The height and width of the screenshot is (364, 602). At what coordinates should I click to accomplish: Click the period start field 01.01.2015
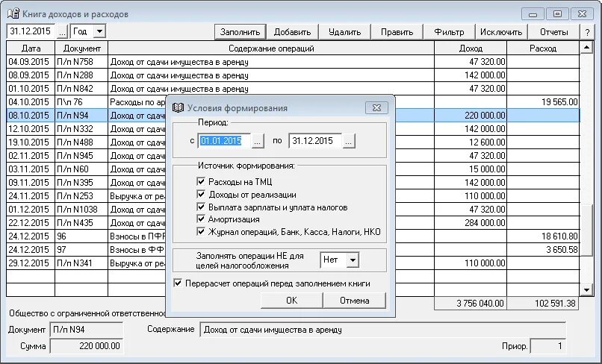[224, 141]
